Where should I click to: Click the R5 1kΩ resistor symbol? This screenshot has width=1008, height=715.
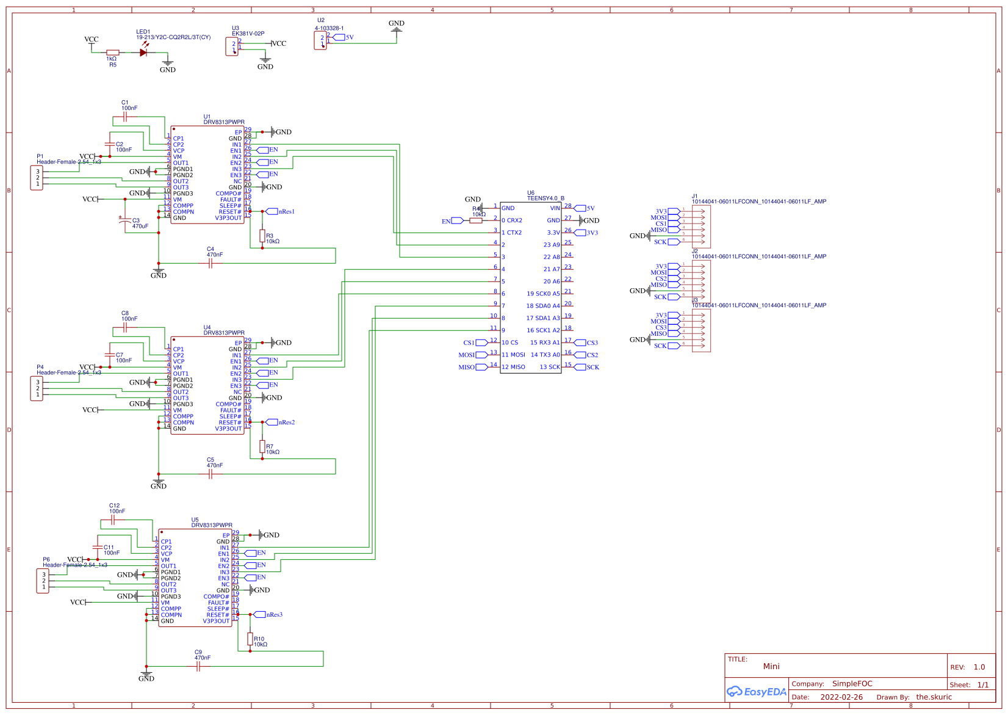112,52
